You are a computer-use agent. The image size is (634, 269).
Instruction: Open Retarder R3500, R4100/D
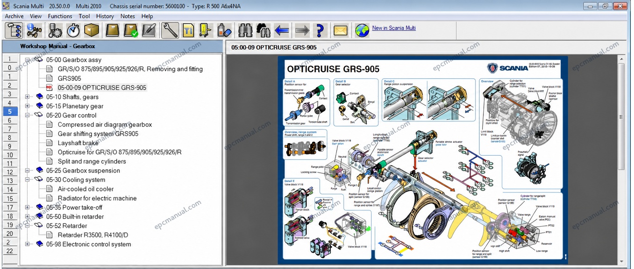coord(93,235)
